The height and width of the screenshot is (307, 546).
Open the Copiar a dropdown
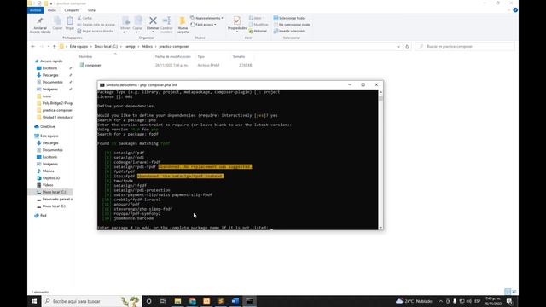[137, 25]
